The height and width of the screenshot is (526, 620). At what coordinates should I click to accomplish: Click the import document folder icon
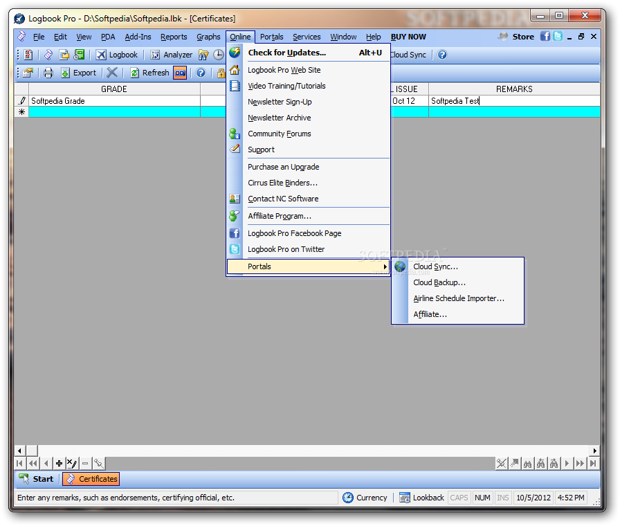[x=64, y=55]
